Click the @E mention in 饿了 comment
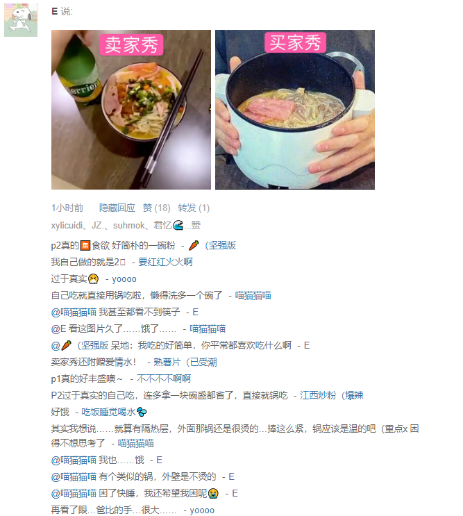Image resolution: width=463 pixels, height=516 pixels. coord(59,328)
